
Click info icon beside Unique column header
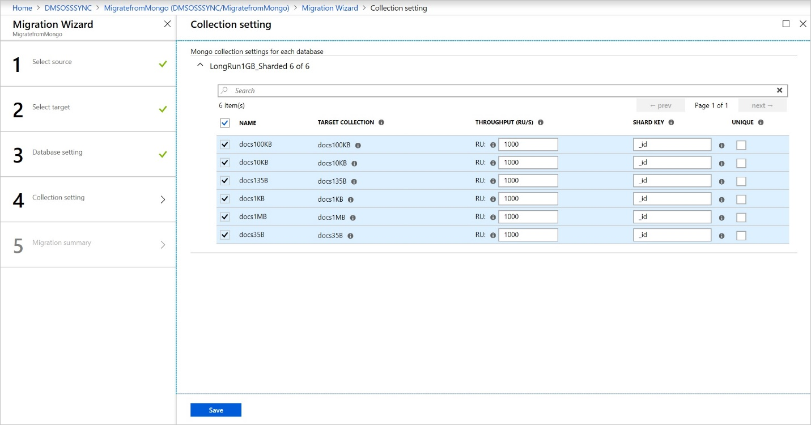(x=761, y=122)
